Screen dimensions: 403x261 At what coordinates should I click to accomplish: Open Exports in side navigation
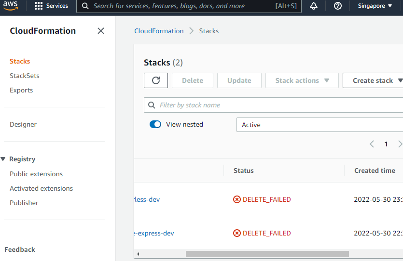(21, 90)
